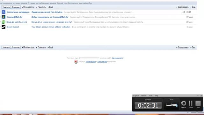204x115 pixels.
Task: Stop the screen recording
Action: [198, 104]
